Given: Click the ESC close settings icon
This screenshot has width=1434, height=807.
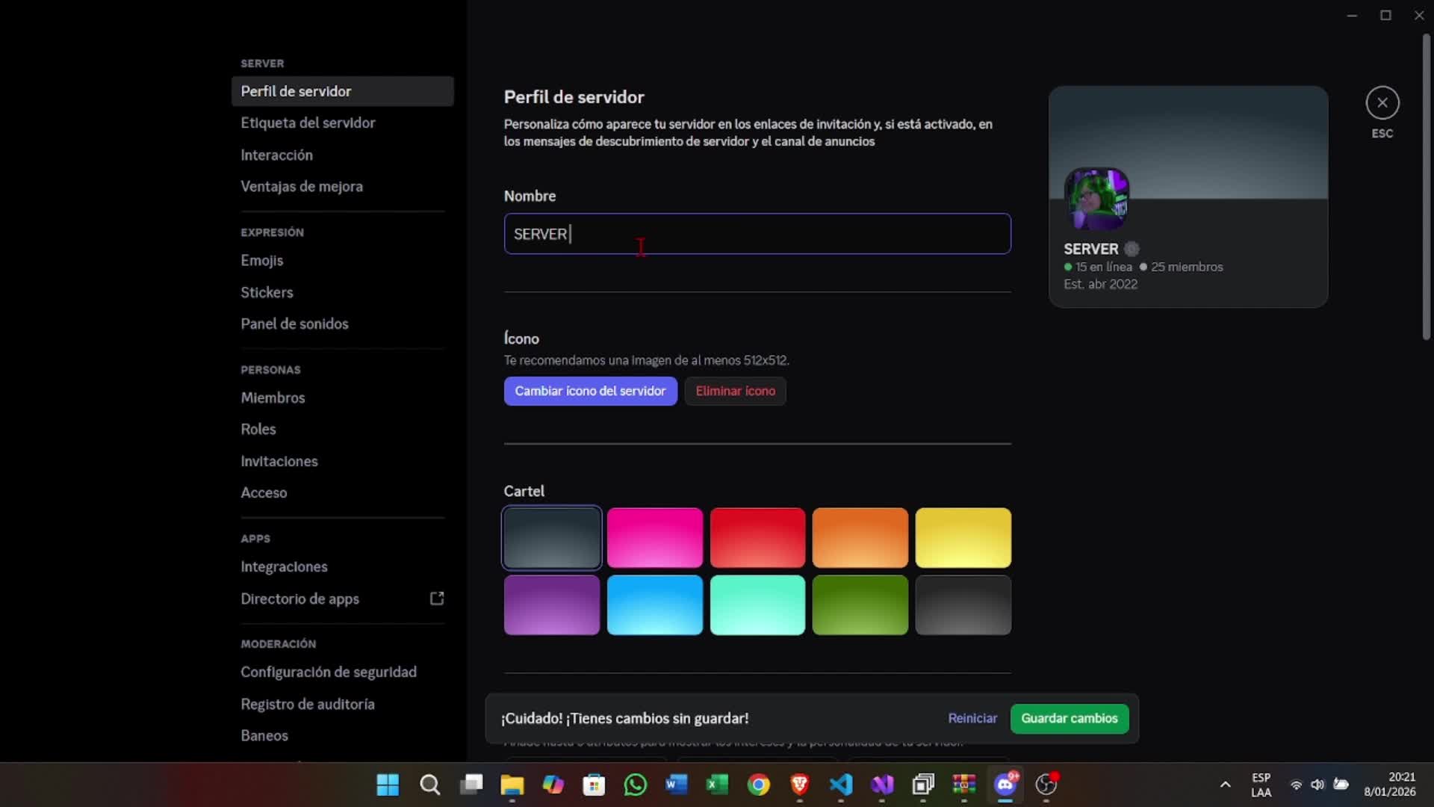Looking at the screenshot, I should click(1382, 103).
